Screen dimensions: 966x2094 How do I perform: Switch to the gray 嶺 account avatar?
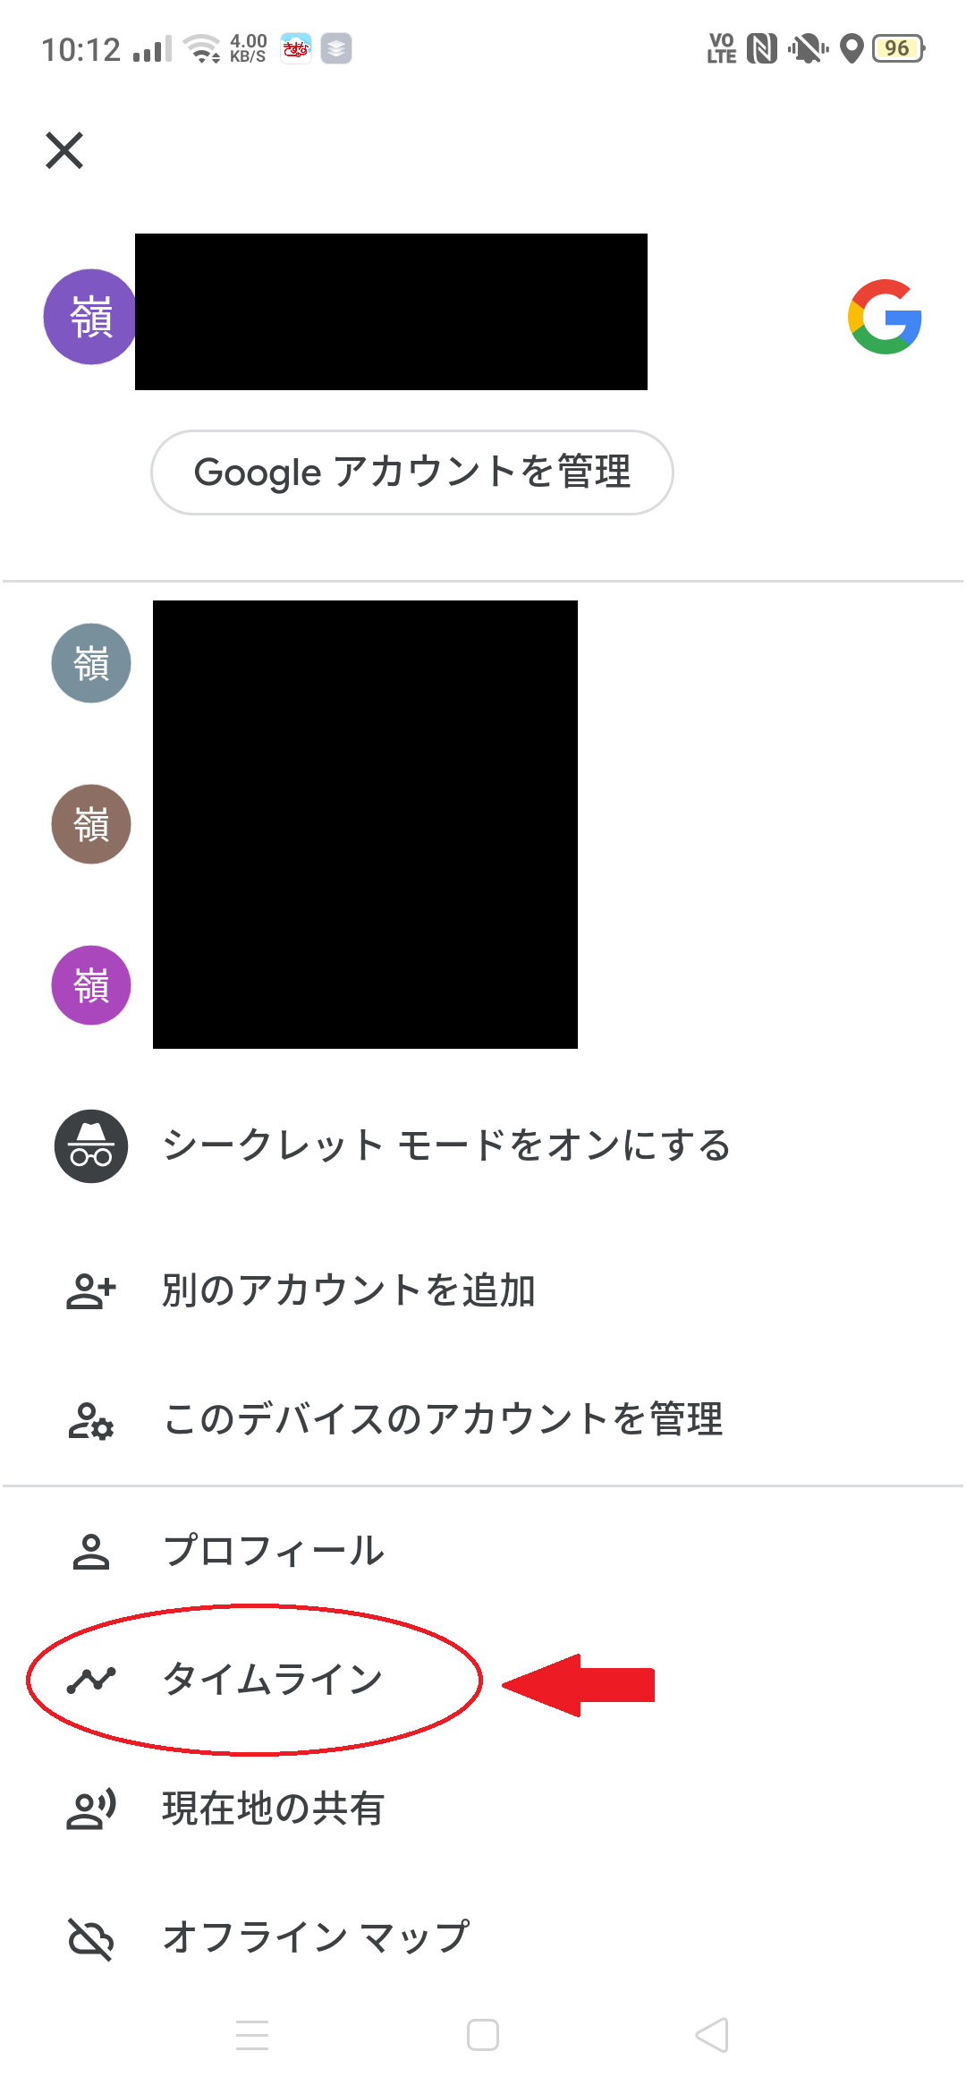(91, 663)
